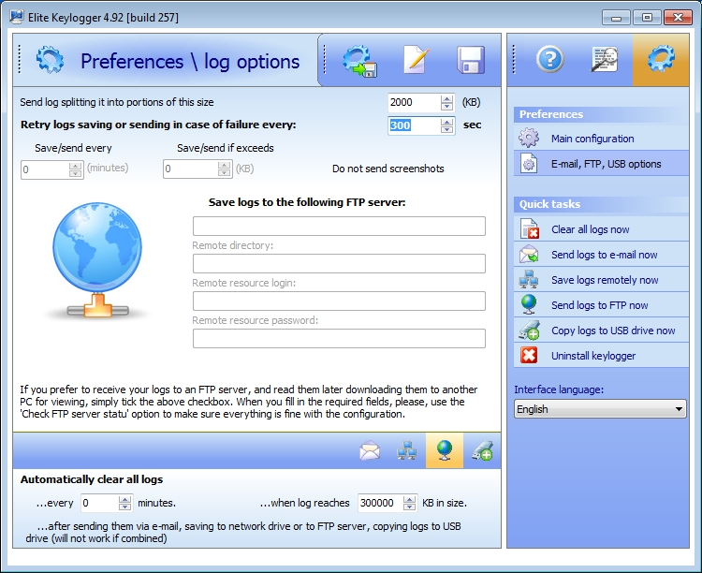Open the log viewer magnifier icon
This screenshot has height=573, width=702.
click(x=605, y=60)
